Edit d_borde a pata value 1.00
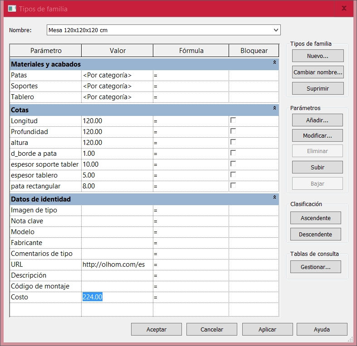This screenshot has width=357, height=346. click(117, 154)
